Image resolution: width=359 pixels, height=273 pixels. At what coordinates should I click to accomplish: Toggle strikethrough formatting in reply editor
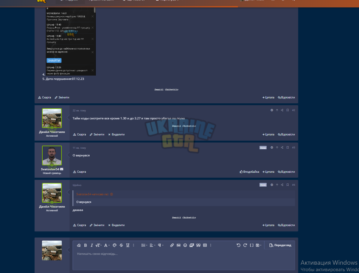(121, 245)
